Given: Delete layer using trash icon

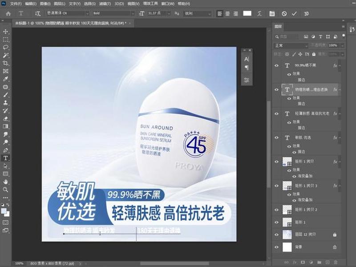Looking at the screenshot, I should [336, 262].
